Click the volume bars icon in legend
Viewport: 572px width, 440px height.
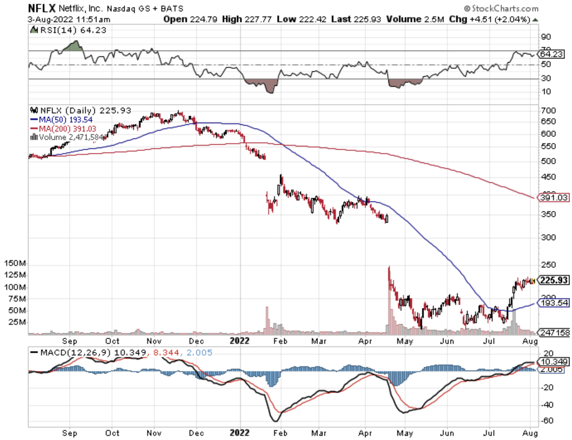(34, 137)
